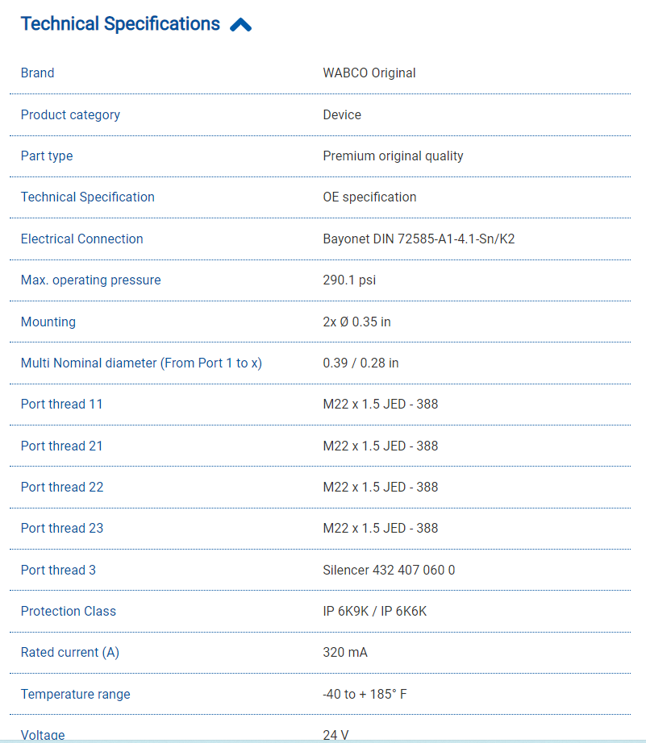Select the Brand label
Image resolution: width=646 pixels, height=743 pixels.
38,73
